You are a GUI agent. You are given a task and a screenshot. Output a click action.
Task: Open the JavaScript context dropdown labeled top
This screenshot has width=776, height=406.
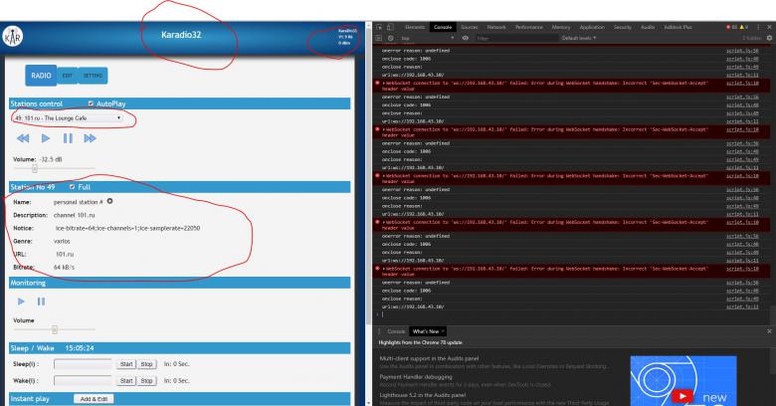(x=428, y=38)
